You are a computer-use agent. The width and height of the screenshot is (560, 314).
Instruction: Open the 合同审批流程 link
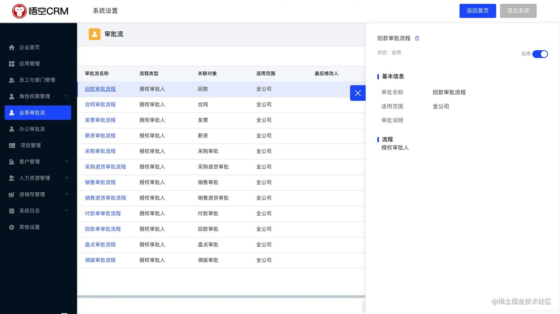coord(100,104)
